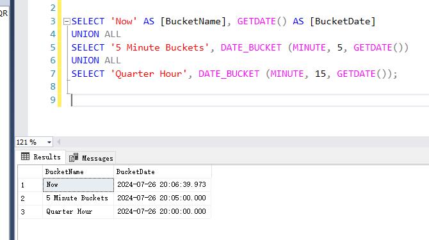Select result row header 3
The image size is (429, 240).
coord(30,212)
